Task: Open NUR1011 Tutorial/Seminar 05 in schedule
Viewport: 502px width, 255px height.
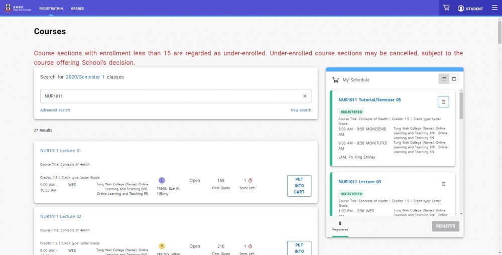Action: [x=369, y=100]
